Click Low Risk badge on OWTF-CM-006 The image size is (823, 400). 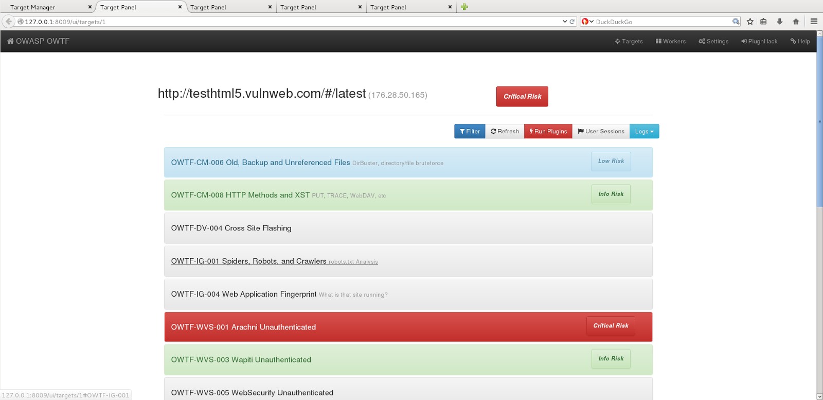tap(611, 161)
